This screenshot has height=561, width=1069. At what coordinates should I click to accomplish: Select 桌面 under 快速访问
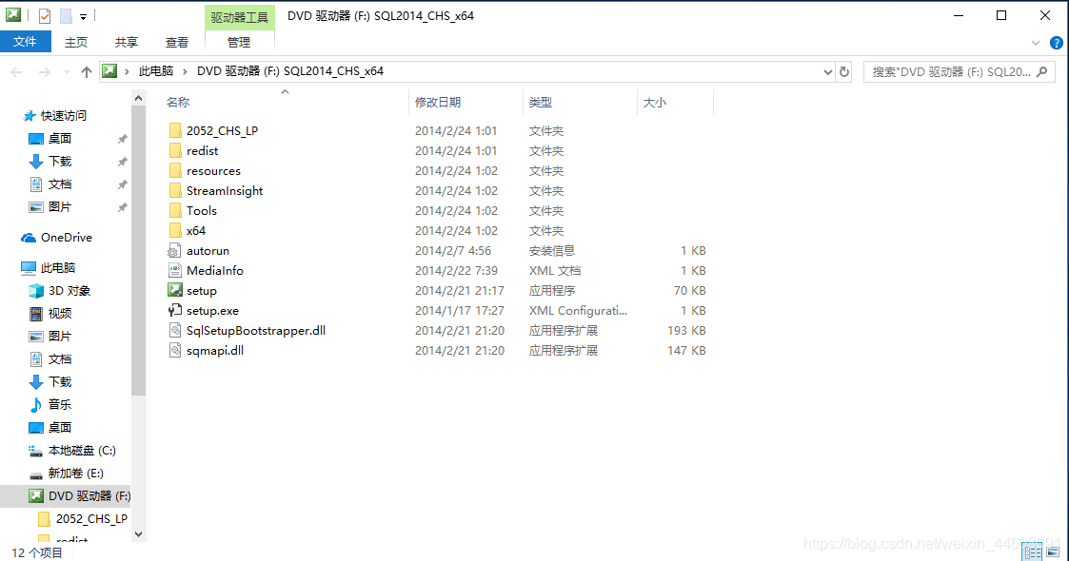[60, 139]
